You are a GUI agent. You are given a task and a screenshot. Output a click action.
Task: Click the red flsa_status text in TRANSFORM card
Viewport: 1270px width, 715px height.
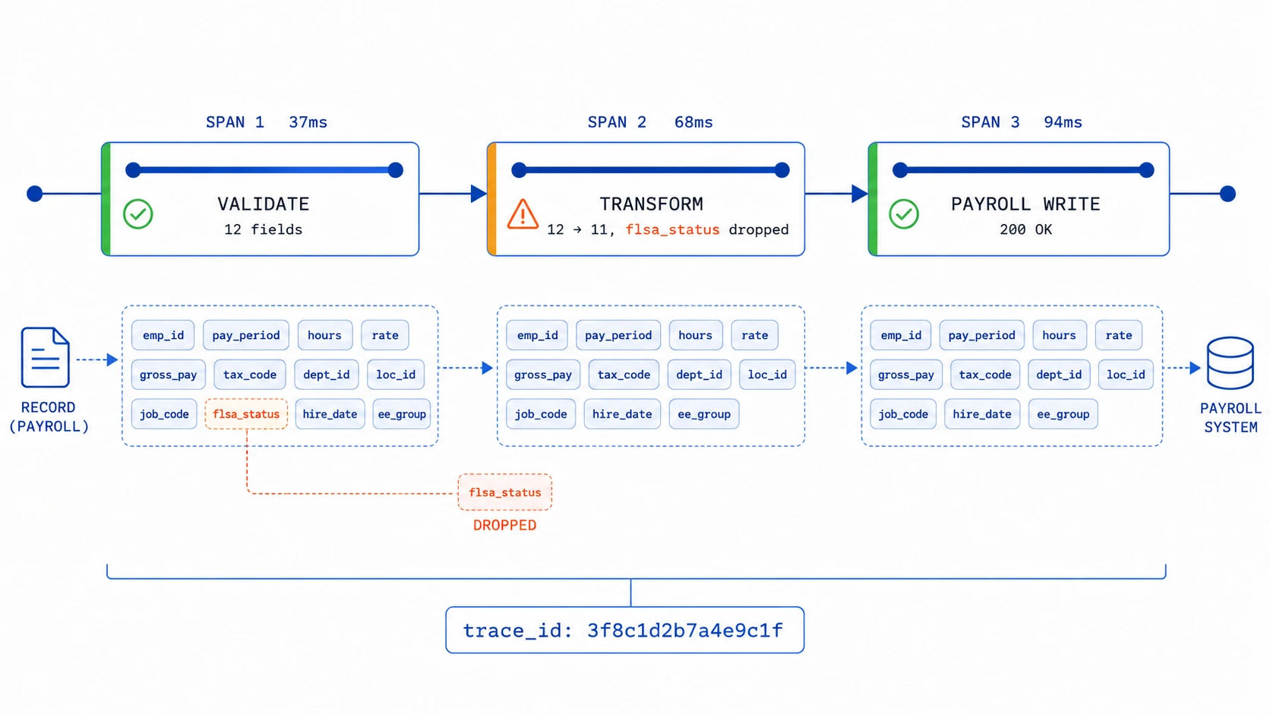672,229
